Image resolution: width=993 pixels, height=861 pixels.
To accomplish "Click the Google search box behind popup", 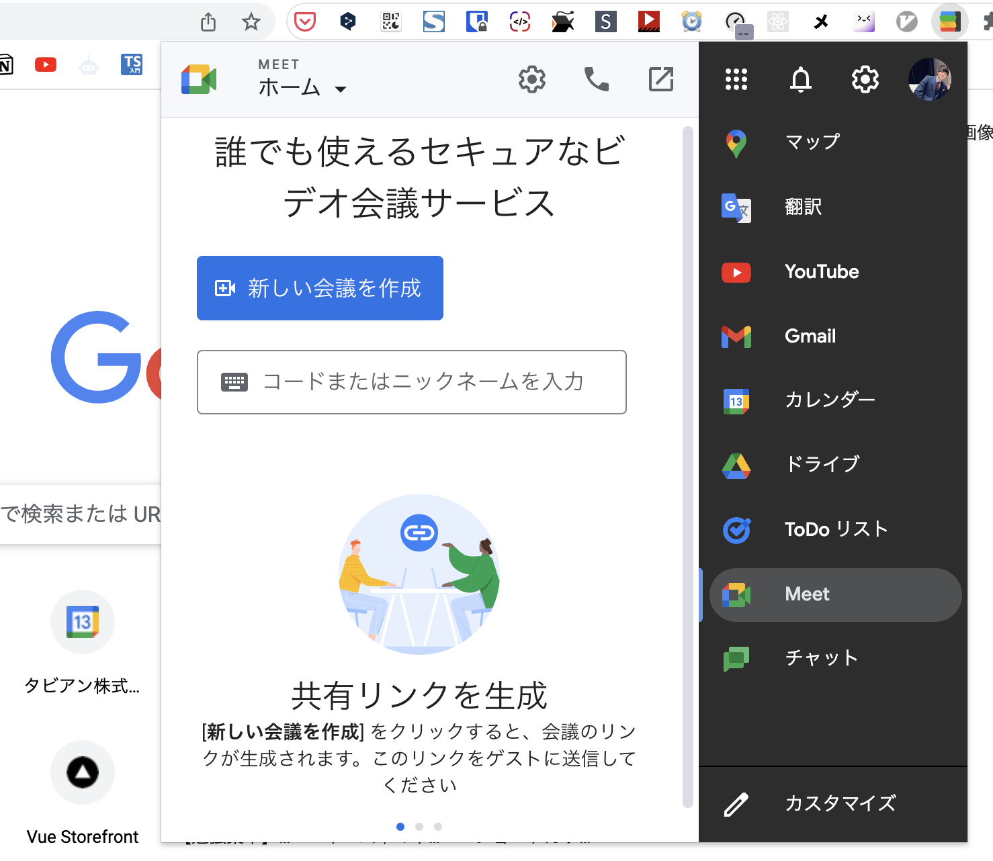I will coord(81,514).
